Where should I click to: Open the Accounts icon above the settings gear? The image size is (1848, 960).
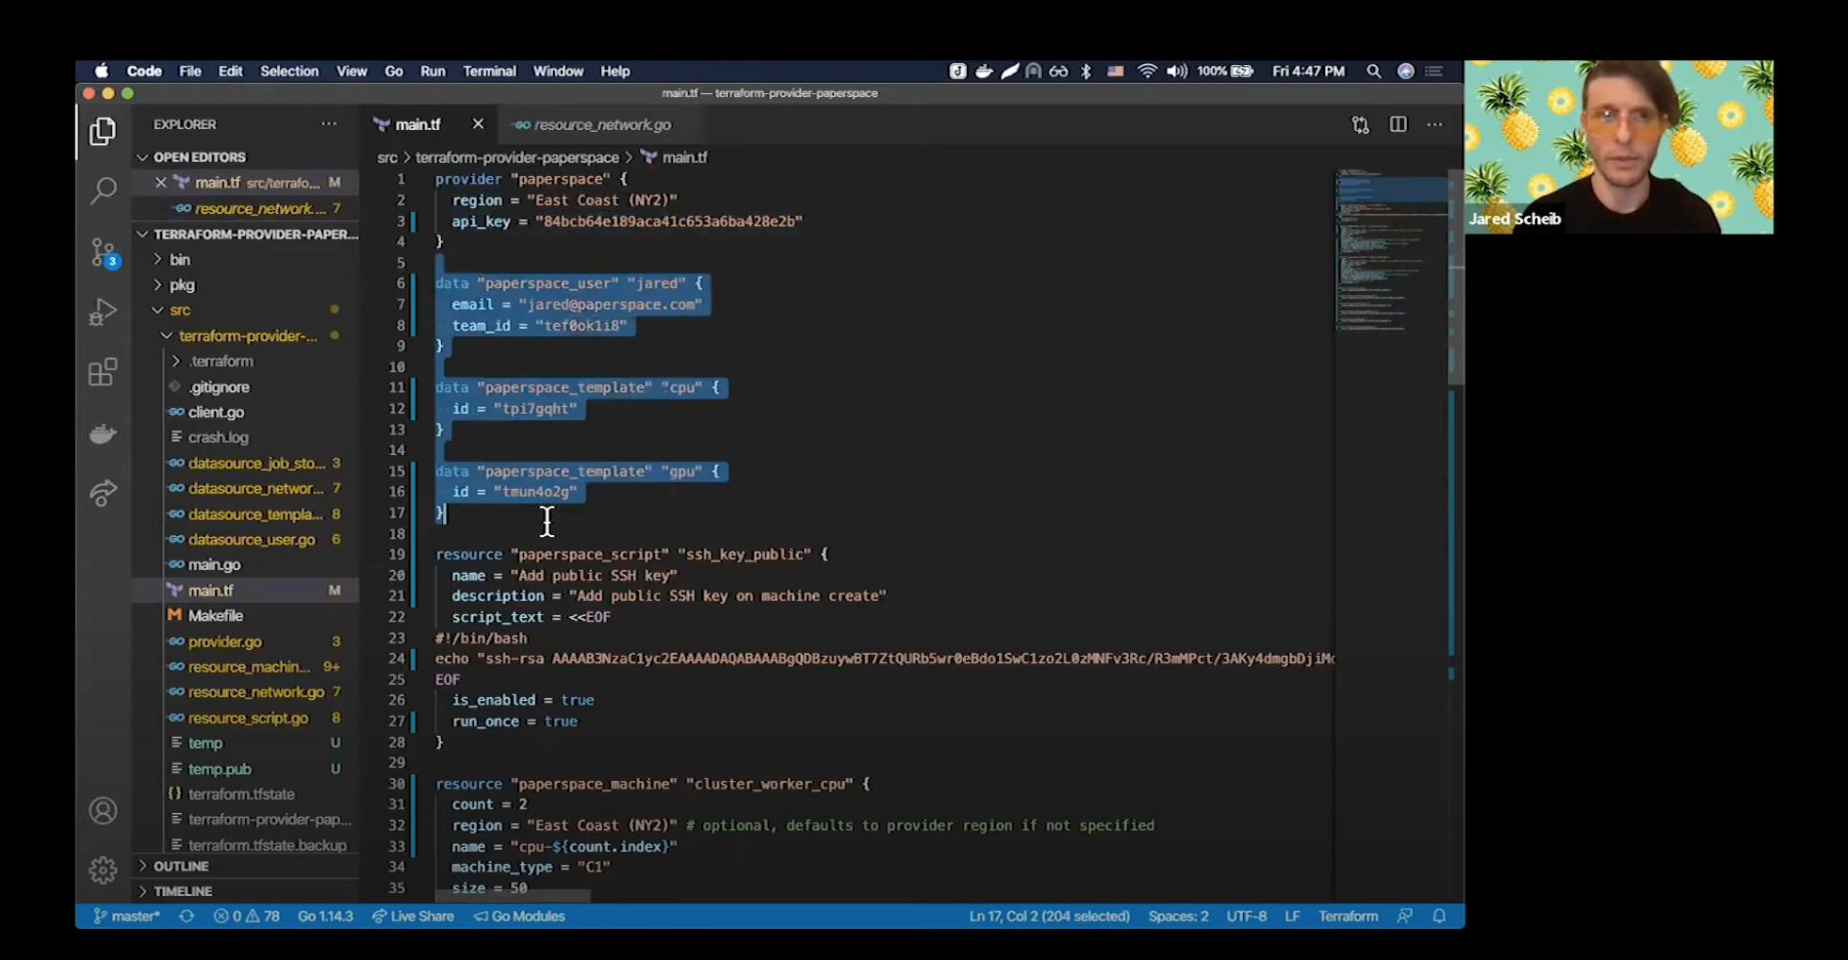coord(103,810)
